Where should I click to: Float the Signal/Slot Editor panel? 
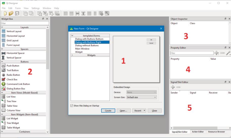(x=225, y=82)
